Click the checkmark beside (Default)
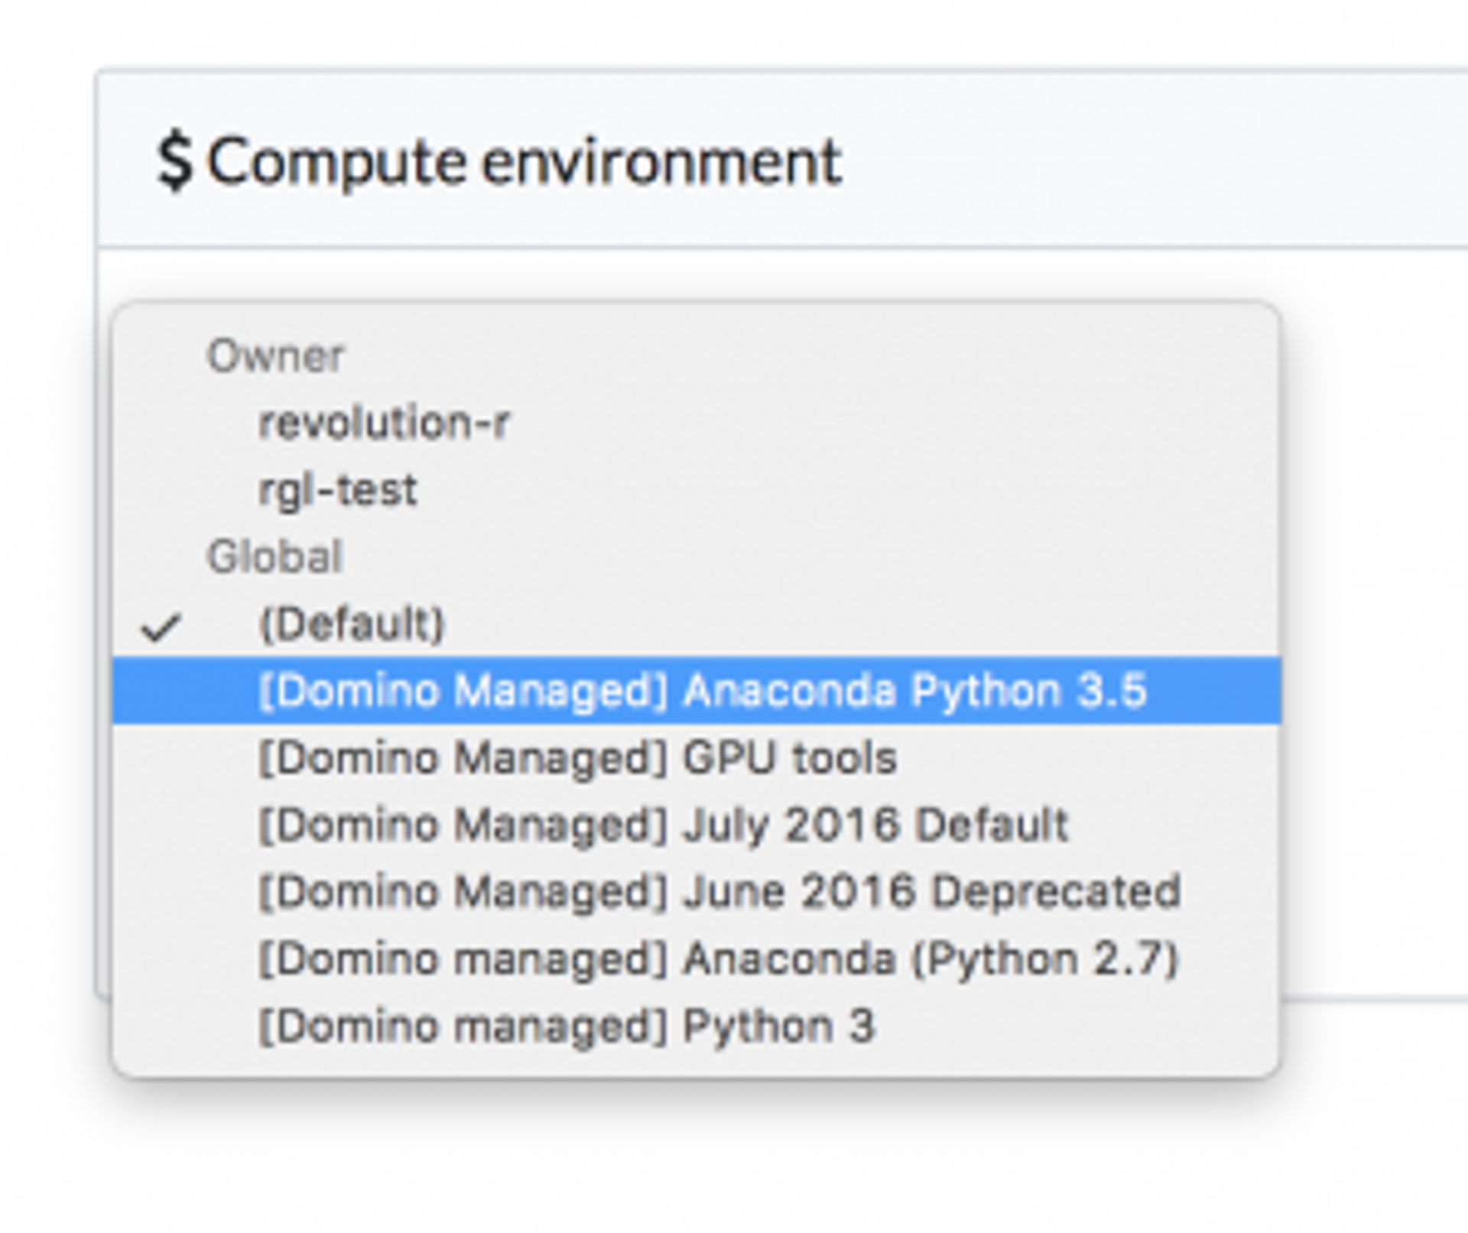This screenshot has height=1233, width=1468. click(161, 627)
